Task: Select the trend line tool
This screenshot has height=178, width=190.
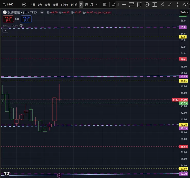Action: pyautogui.click(x=170, y=5)
